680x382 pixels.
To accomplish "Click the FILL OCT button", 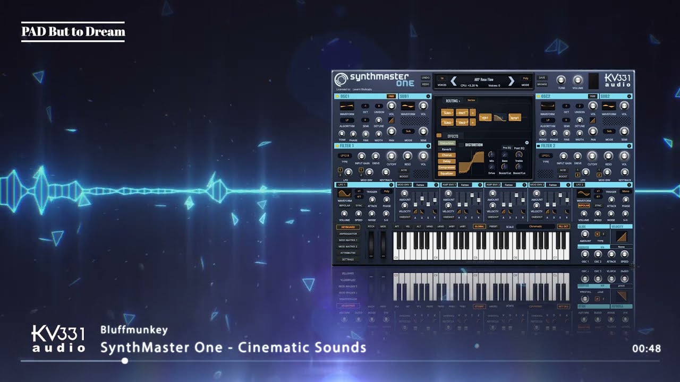I will pyautogui.click(x=563, y=227).
